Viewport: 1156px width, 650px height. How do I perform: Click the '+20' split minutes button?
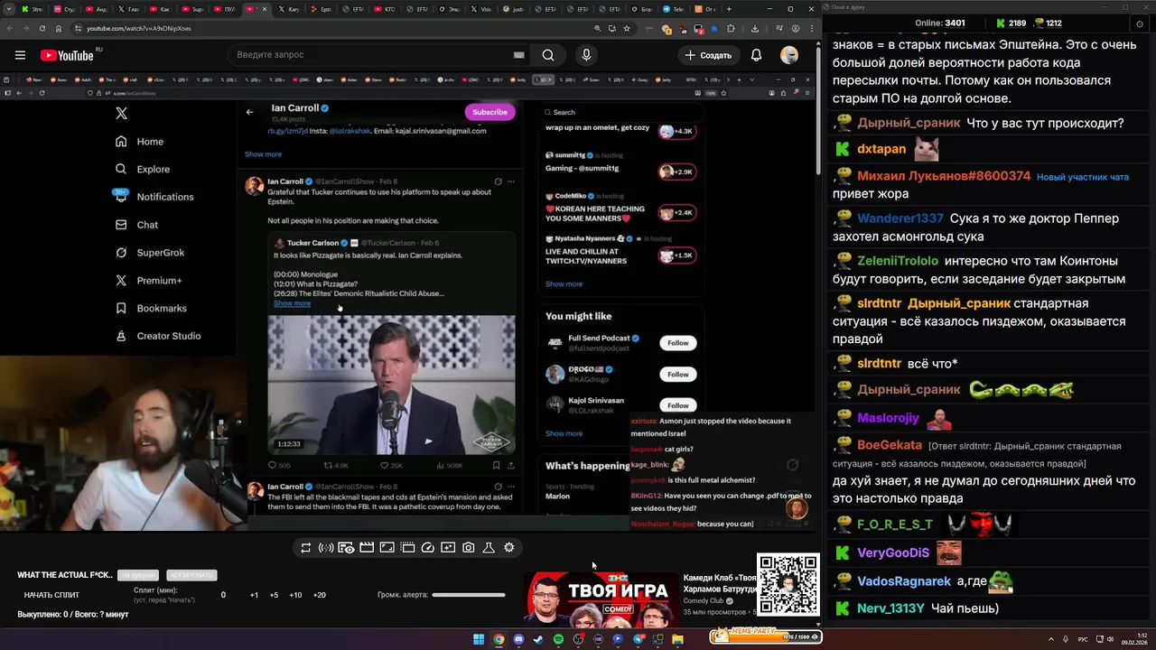(319, 595)
